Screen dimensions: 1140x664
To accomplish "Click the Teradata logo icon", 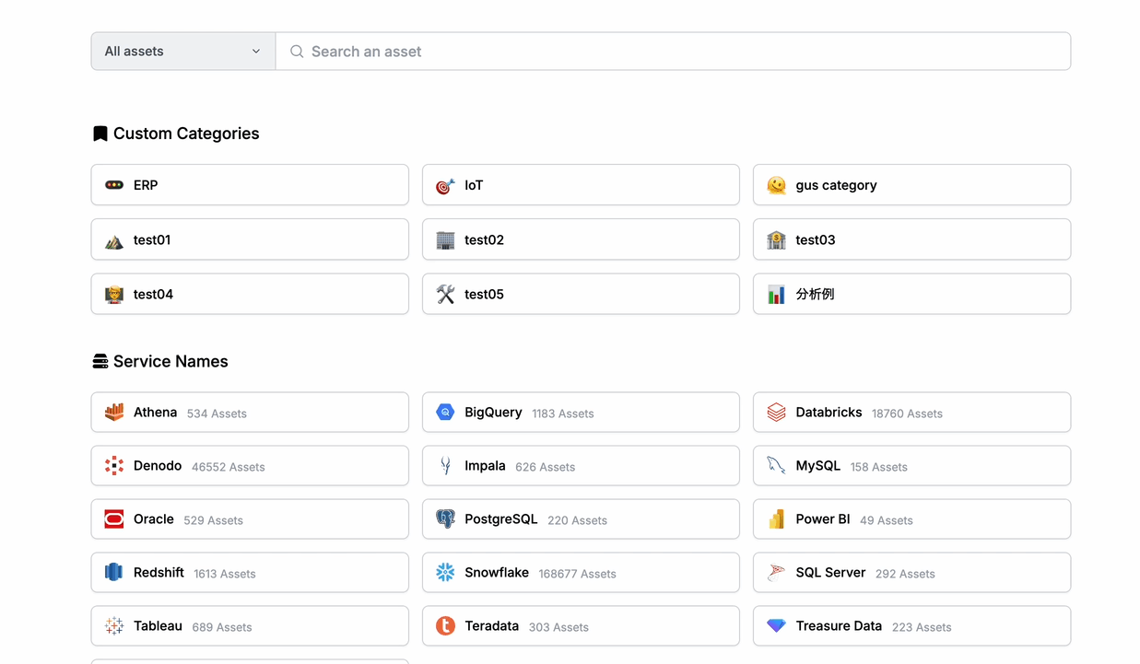I will click(x=445, y=626).
